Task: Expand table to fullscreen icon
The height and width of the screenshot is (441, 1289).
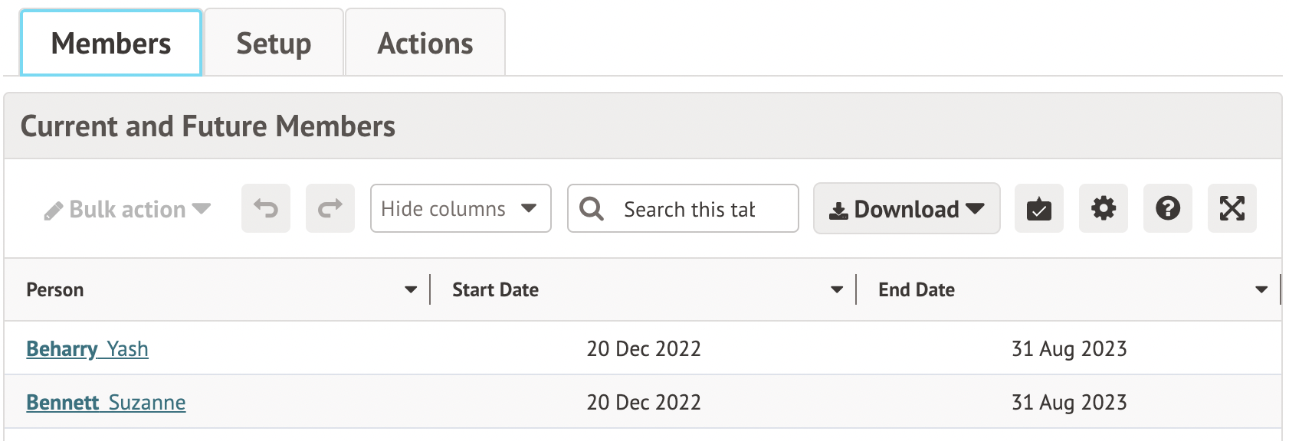Action: [1232, 208]
